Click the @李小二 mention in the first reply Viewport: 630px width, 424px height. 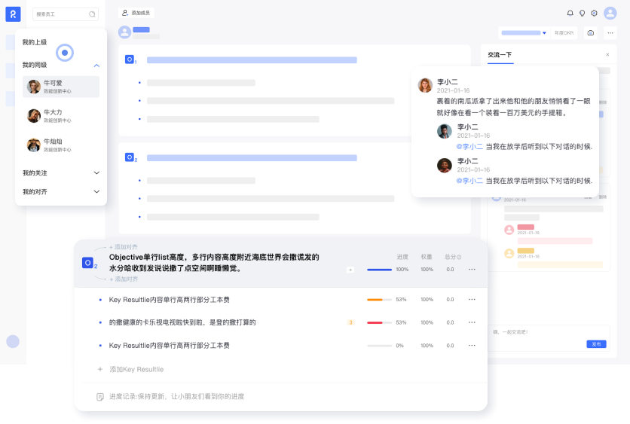pos(469,147)
